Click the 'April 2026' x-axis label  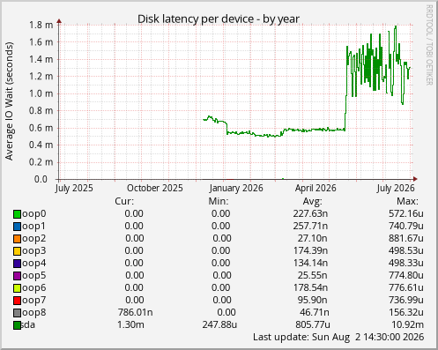(x=316, y=188)
